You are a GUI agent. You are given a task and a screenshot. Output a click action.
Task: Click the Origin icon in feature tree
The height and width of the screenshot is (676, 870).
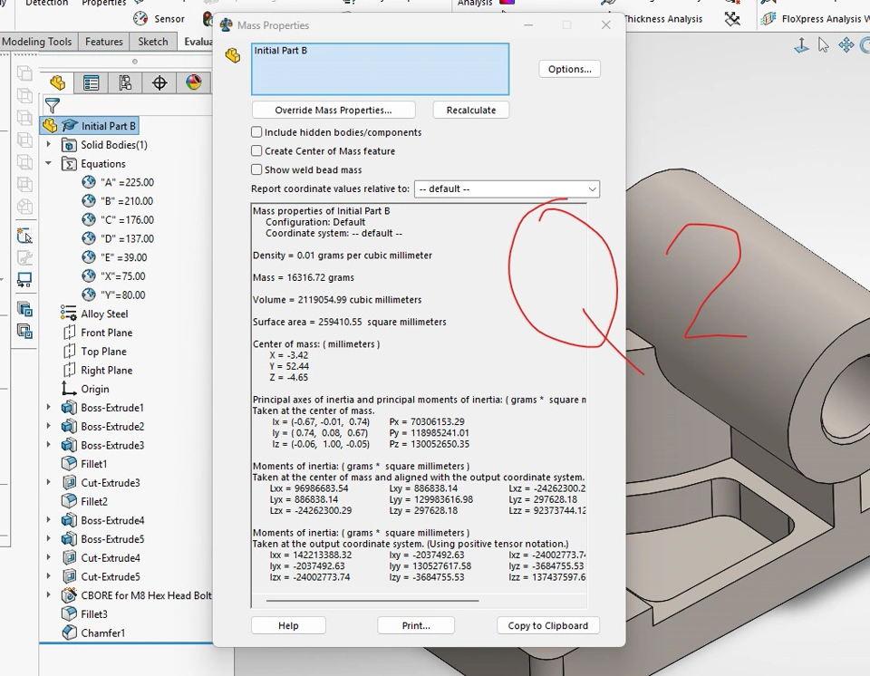point(69,389)
